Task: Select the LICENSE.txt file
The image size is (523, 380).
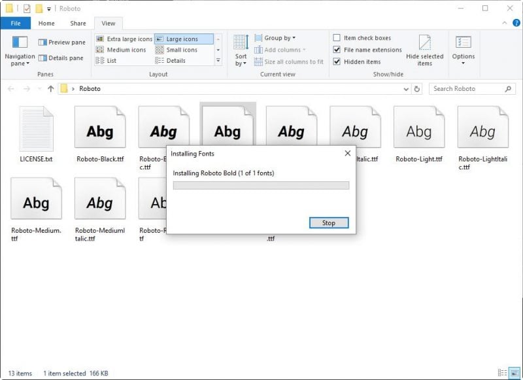Action: tap(36, 134)
